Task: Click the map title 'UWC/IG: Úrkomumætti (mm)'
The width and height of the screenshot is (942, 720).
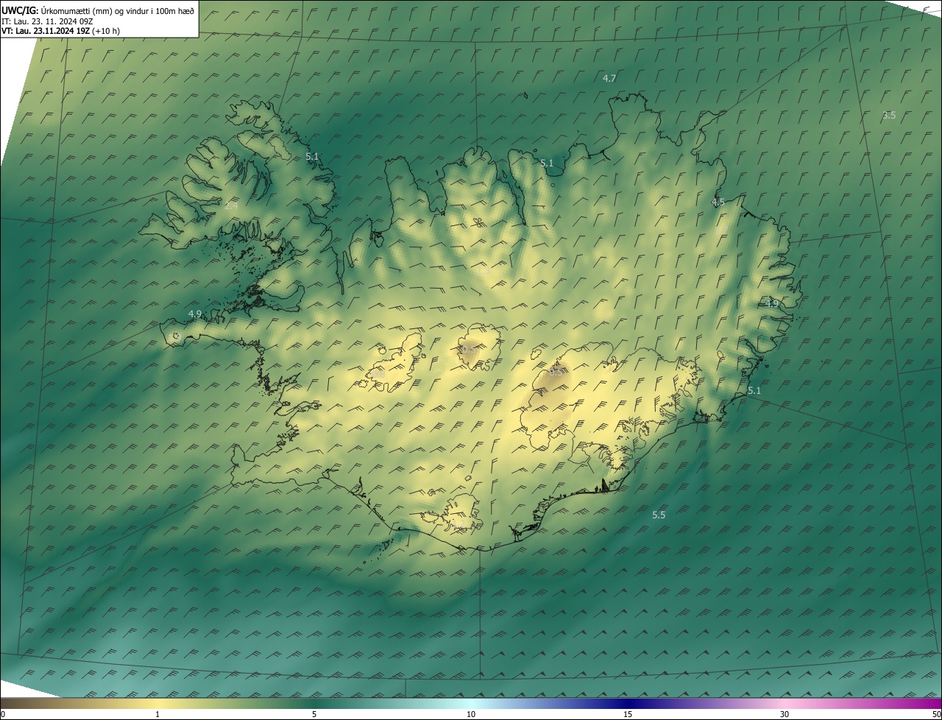Action: tap(58, 10)
